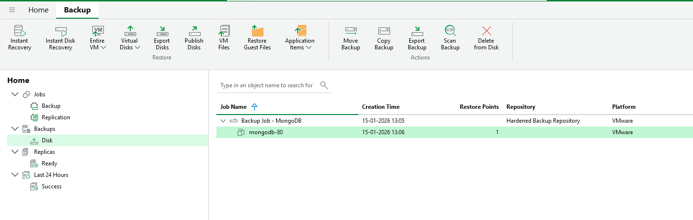The height and width of the screenshot is (220, 693).
Task: Click the object name search field
Action: (267, 85)
